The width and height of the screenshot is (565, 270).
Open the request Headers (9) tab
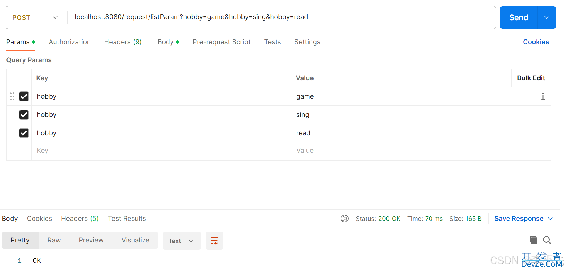[x=123, y=42]
